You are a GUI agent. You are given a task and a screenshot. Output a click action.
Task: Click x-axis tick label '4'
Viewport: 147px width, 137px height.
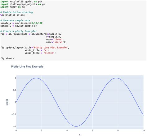tap(67, 131)
